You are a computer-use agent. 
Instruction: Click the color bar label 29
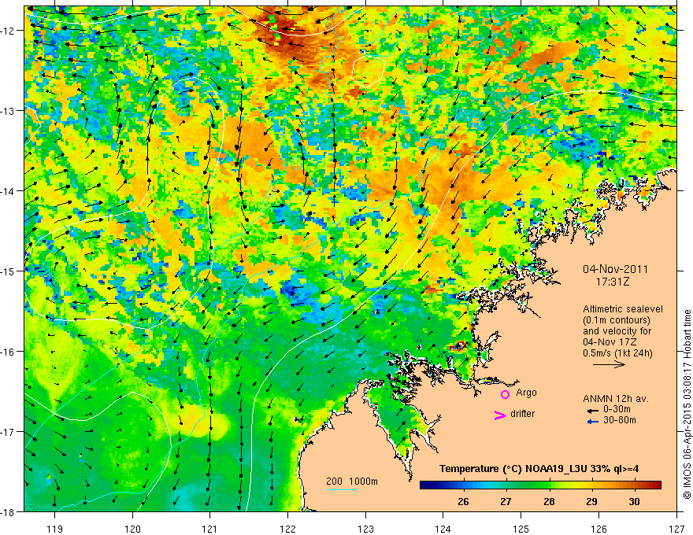pos(591,502)
